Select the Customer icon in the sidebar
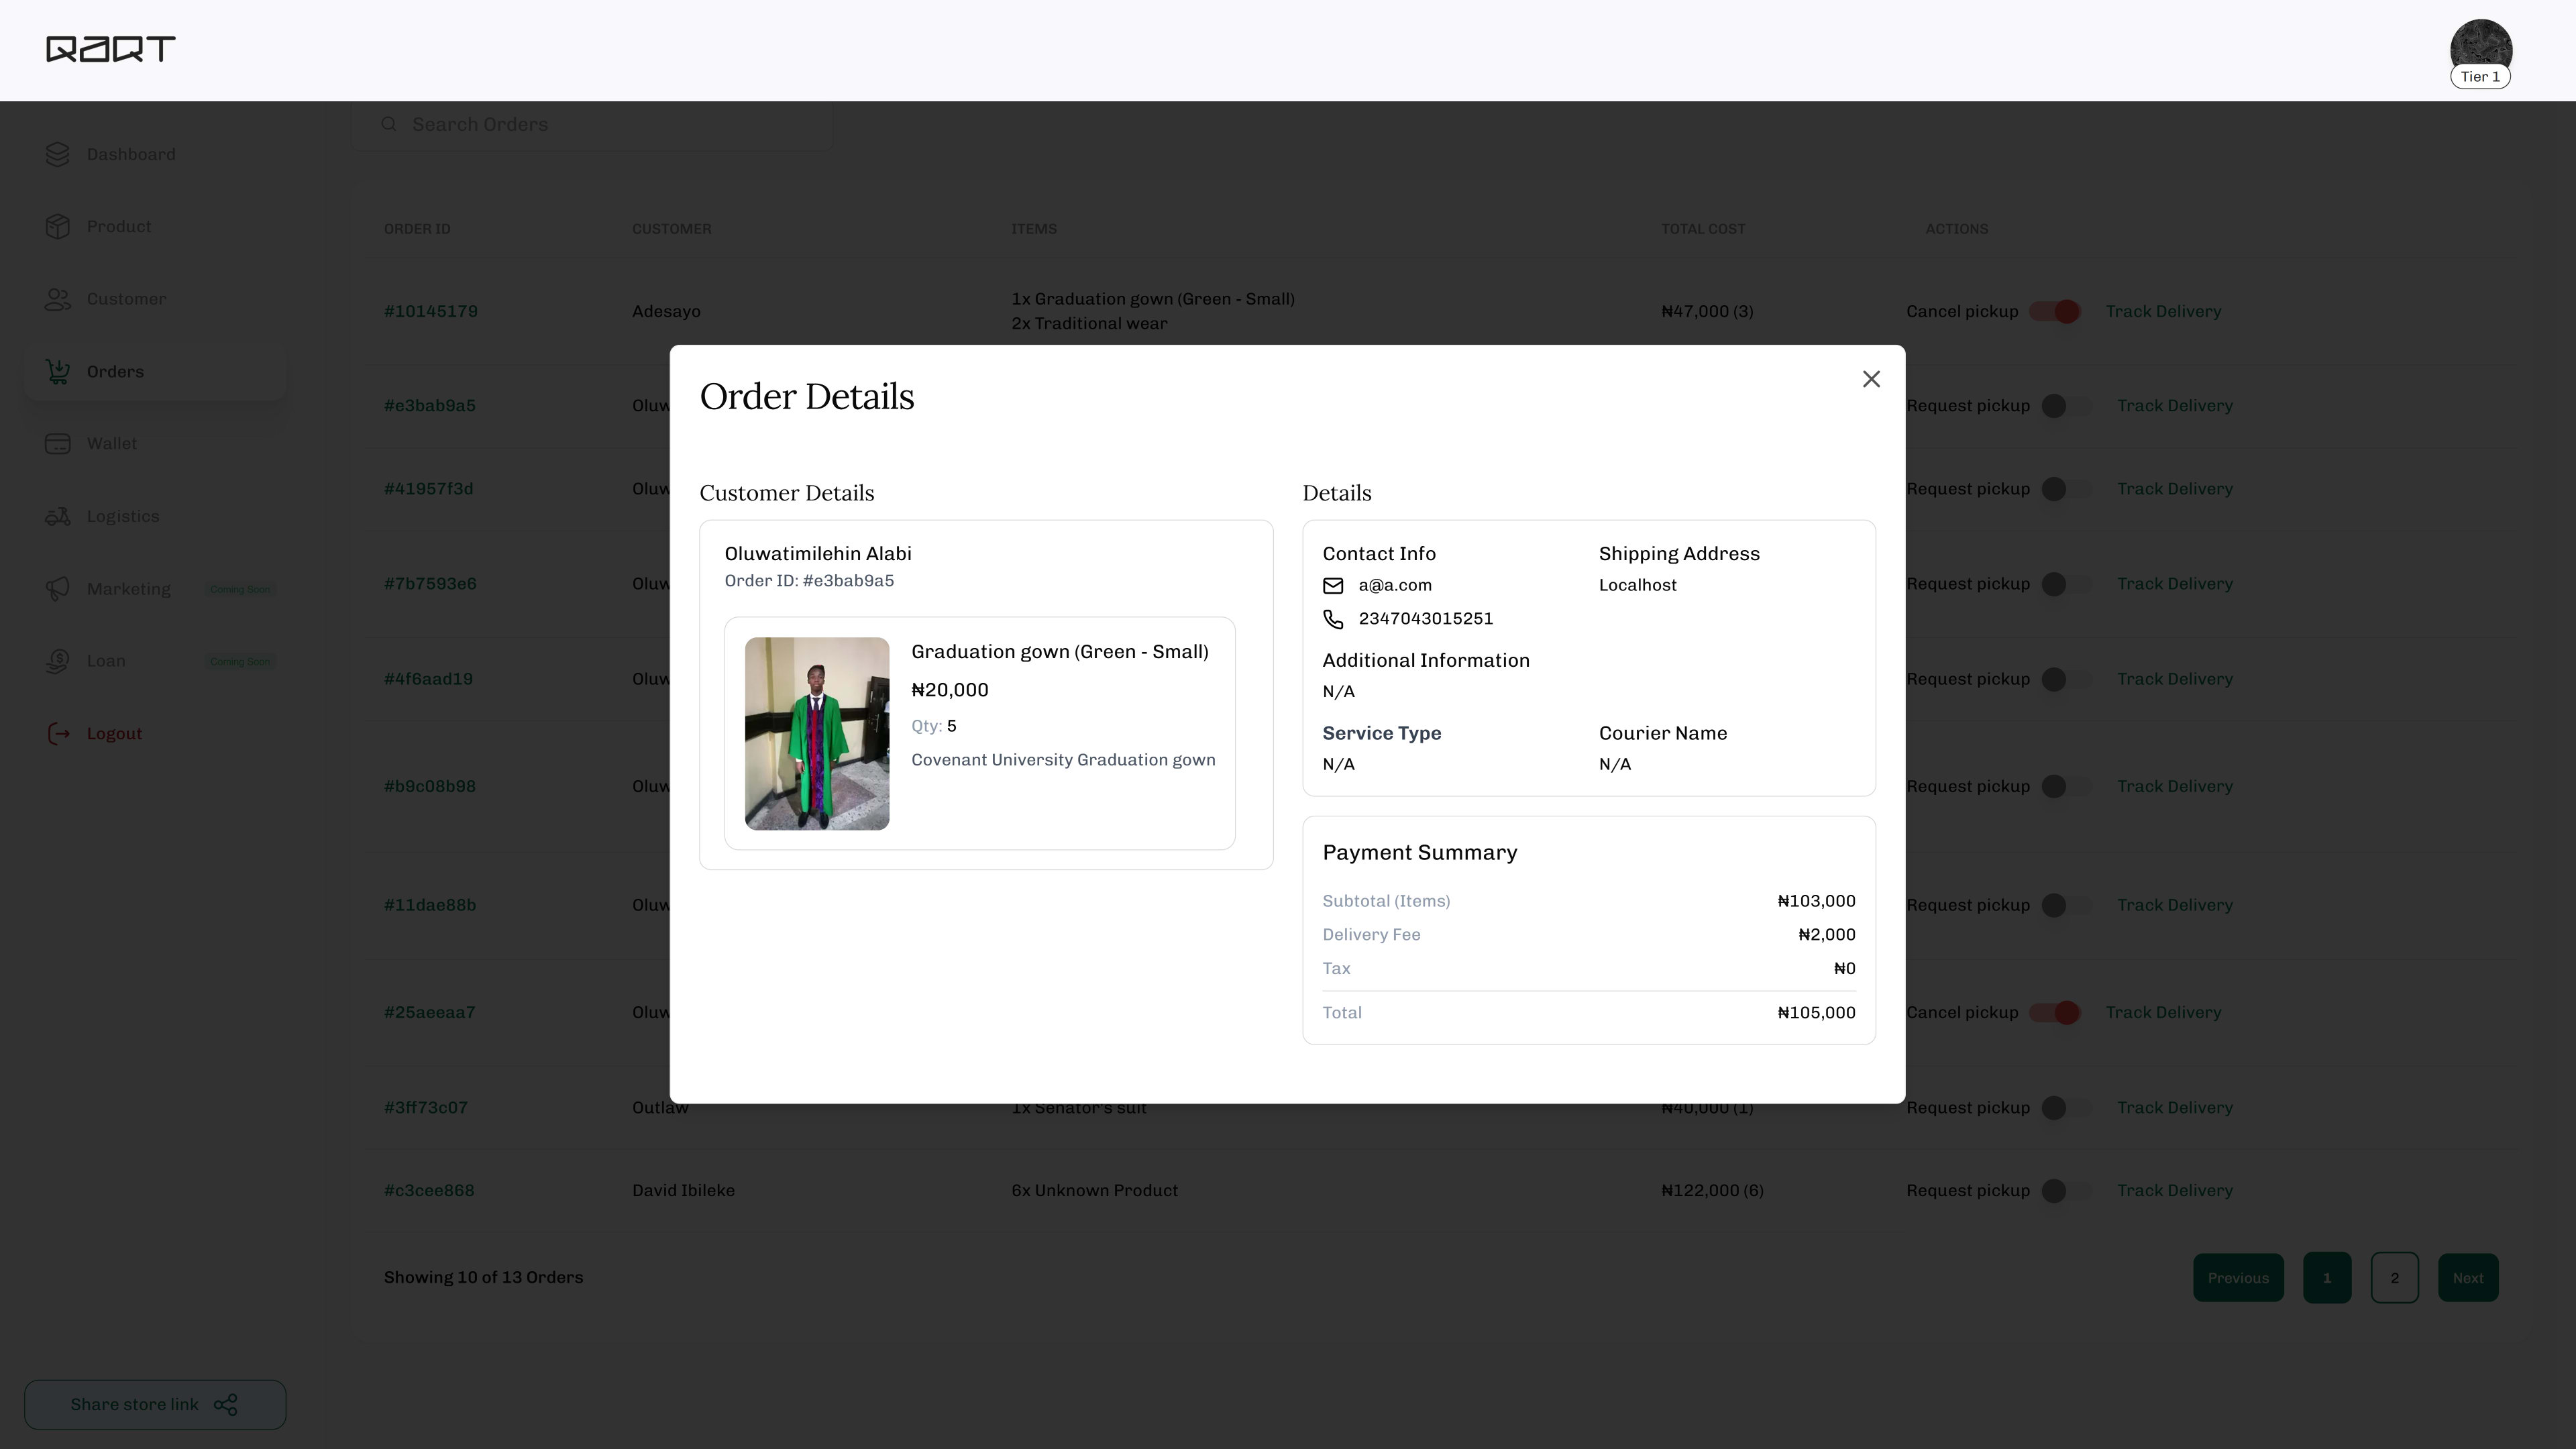 (57, 299)
